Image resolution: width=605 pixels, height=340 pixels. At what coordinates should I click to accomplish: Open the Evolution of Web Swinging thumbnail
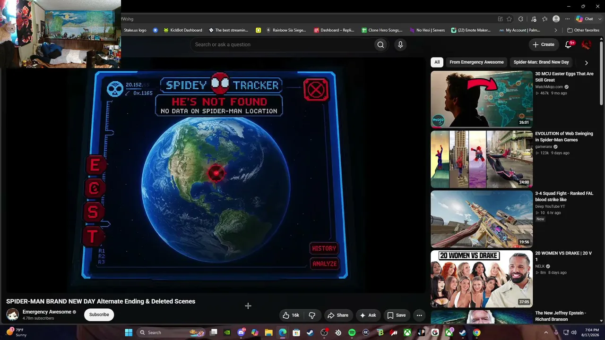[482, 159]
